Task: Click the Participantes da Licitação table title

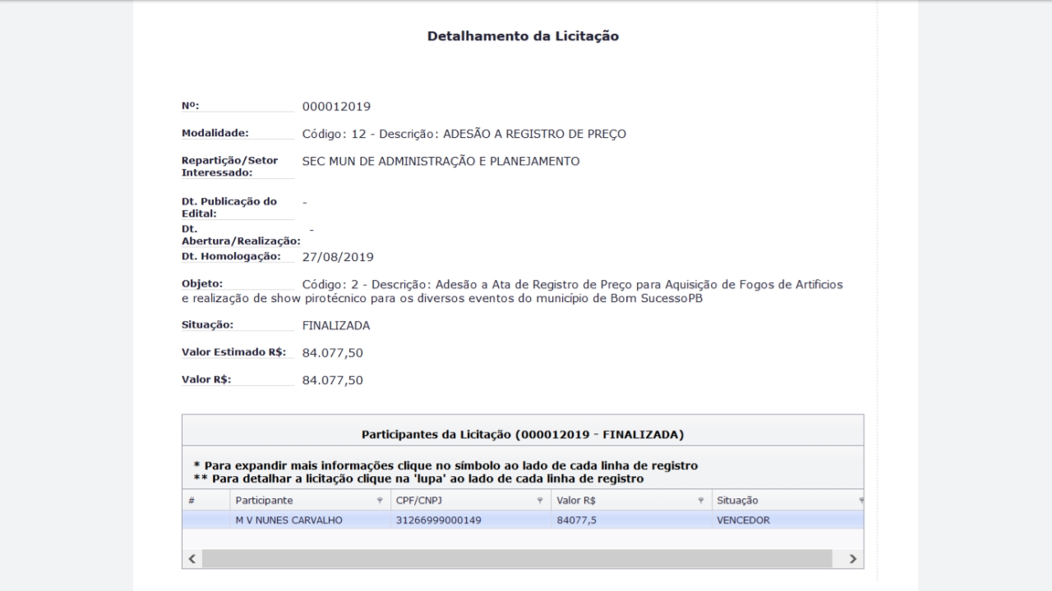Action: (523, 433)
